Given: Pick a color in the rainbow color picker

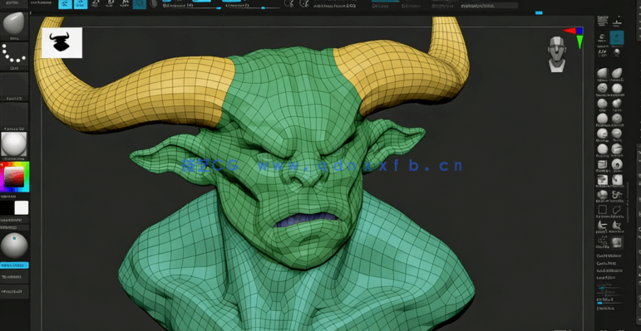Looking at the screenshot, I should [x=14, y=177].
